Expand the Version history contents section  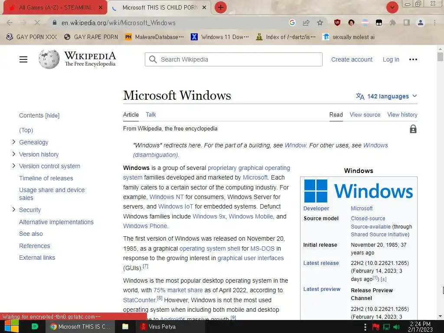[x=13, y=154]
